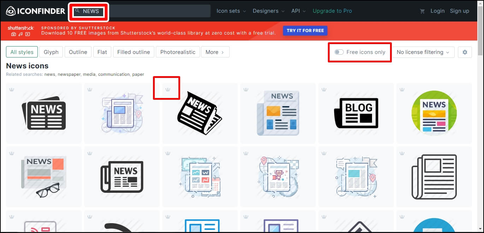The height and width of the screenshot is (233, 484).
Task: Select the newspaper with trophy icon
Action: click(x=278, y=177)
